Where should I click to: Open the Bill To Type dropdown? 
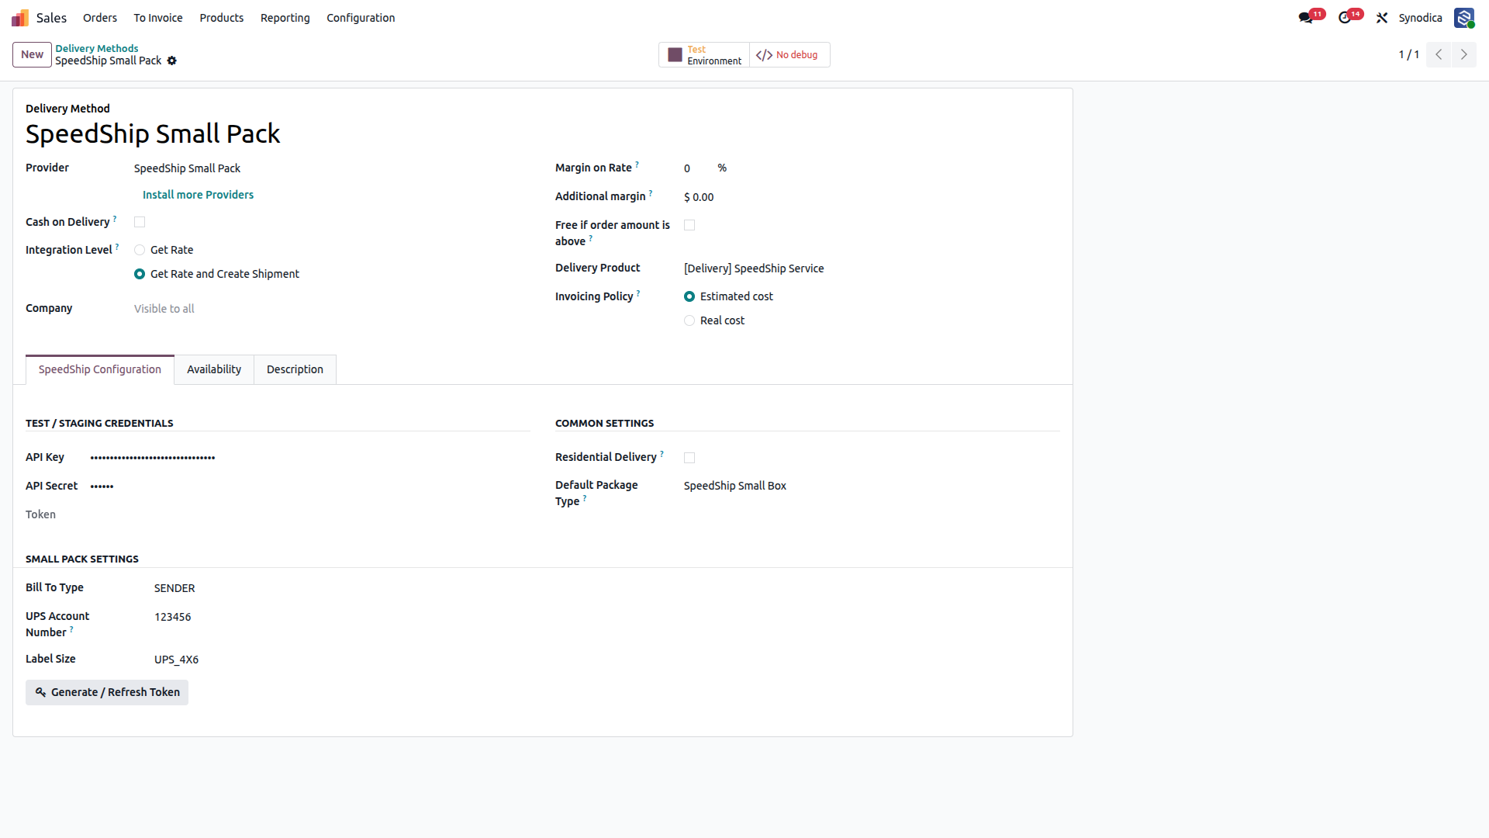tap(341, 588)
